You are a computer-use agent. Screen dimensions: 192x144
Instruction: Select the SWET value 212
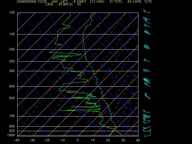click(93, 2)
